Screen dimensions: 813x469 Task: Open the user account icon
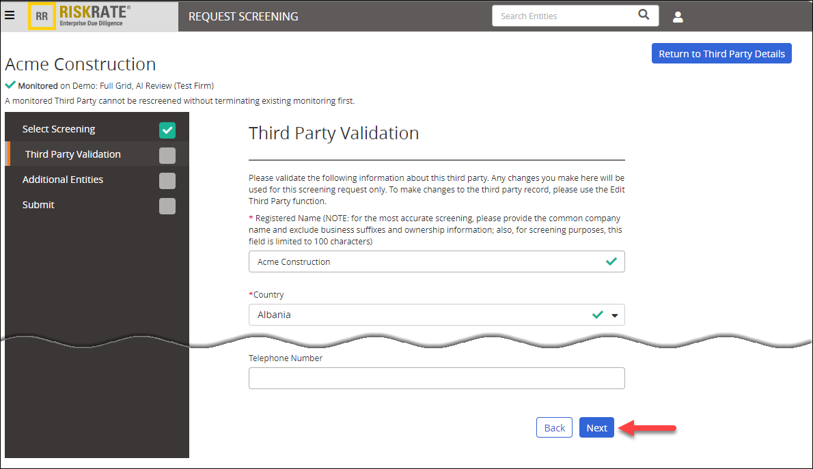[x=678, y=16]
